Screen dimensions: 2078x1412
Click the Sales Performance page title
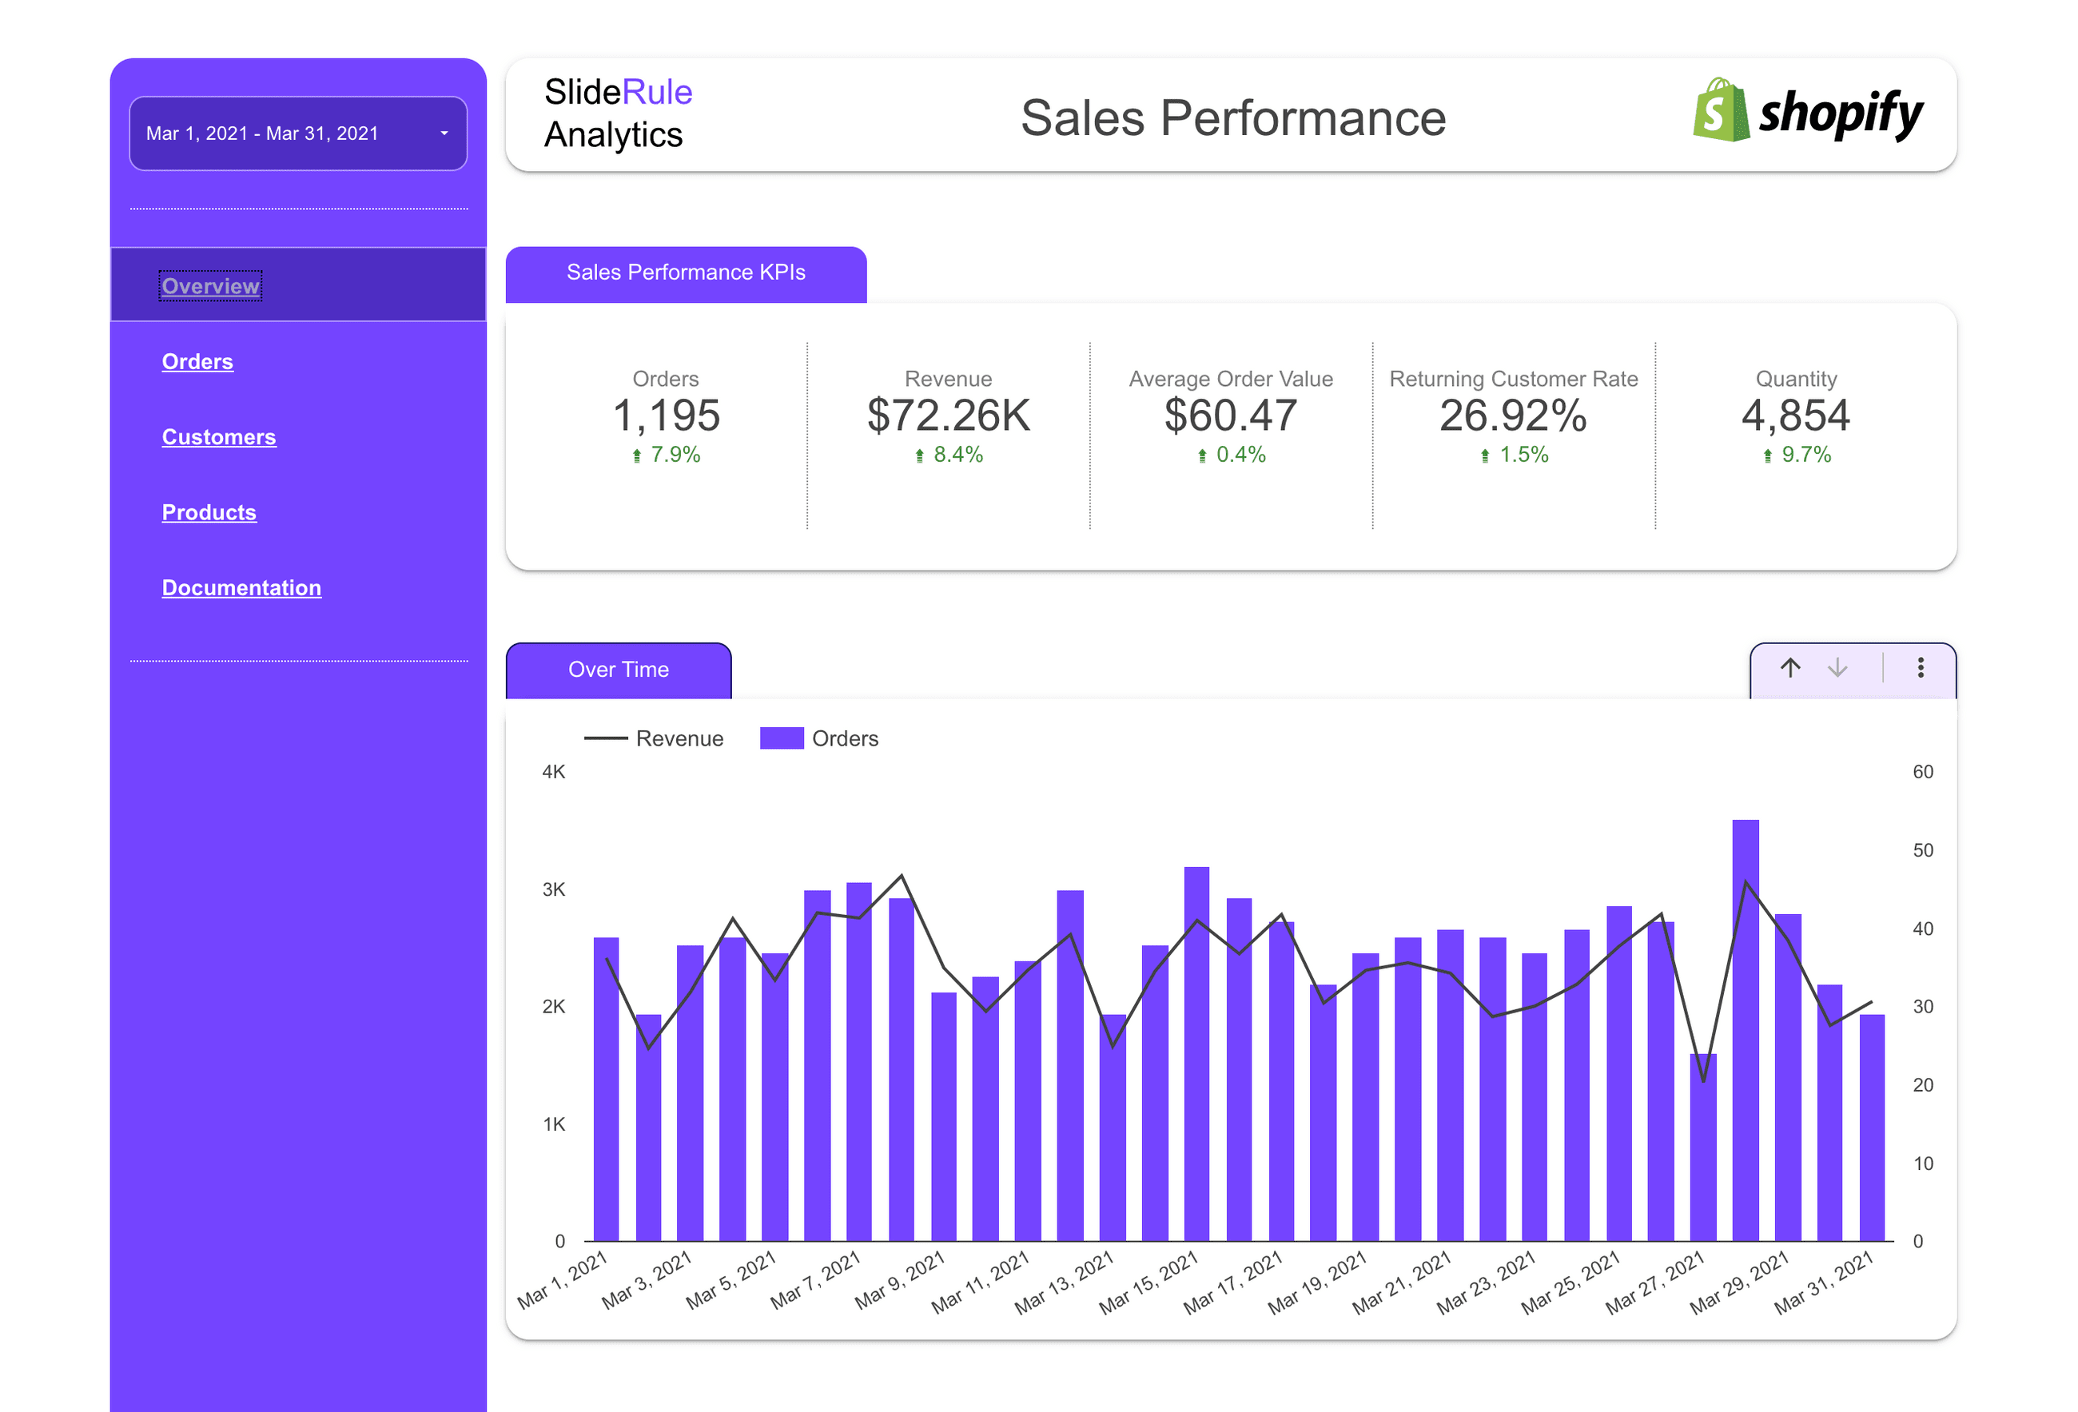[x=1233, y=118]
